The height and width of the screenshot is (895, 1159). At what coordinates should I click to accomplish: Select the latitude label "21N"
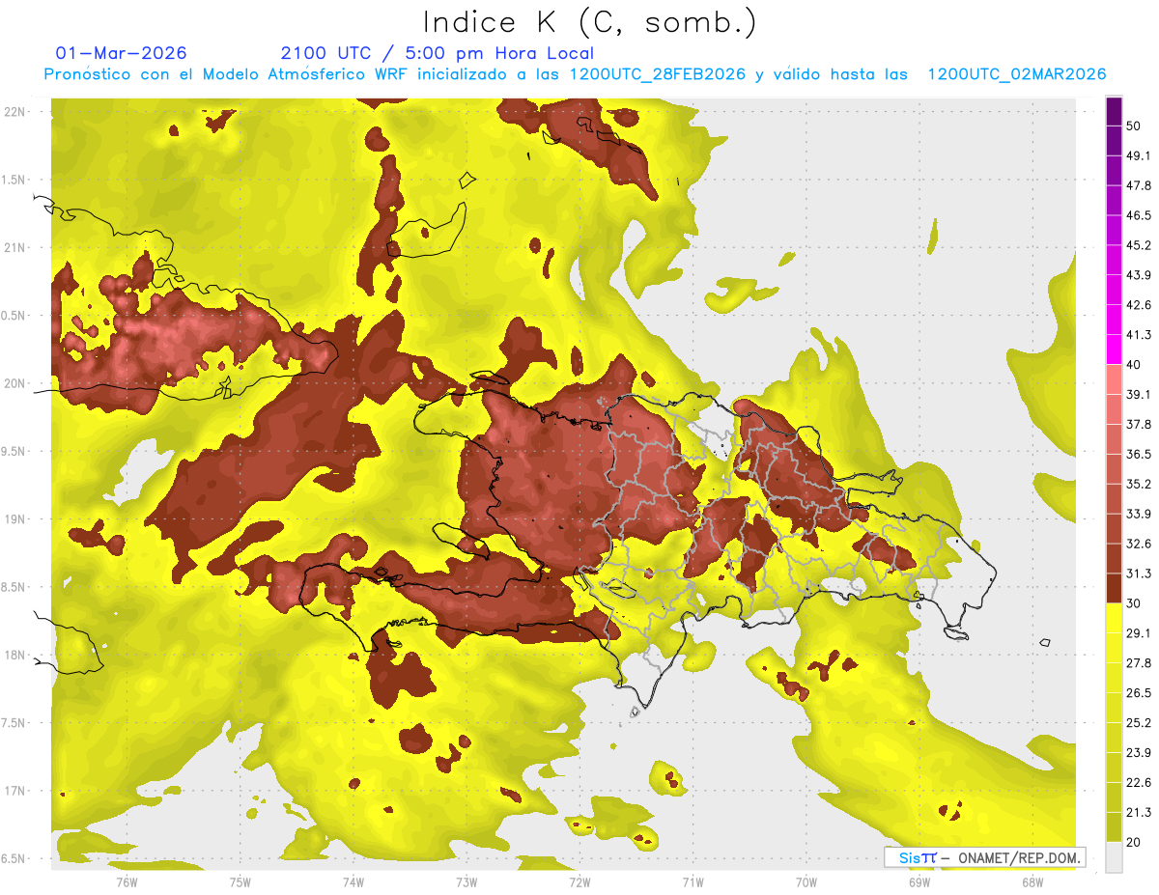pos(15,247)
